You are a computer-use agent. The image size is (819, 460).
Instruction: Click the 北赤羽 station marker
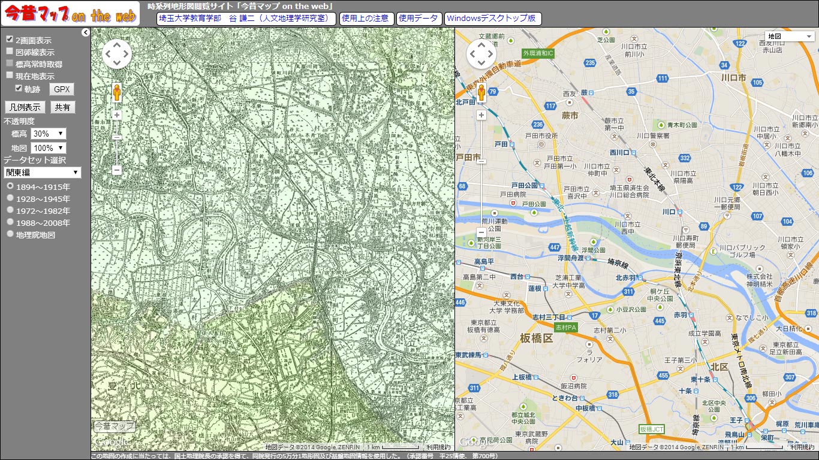[x=641, y=277]
